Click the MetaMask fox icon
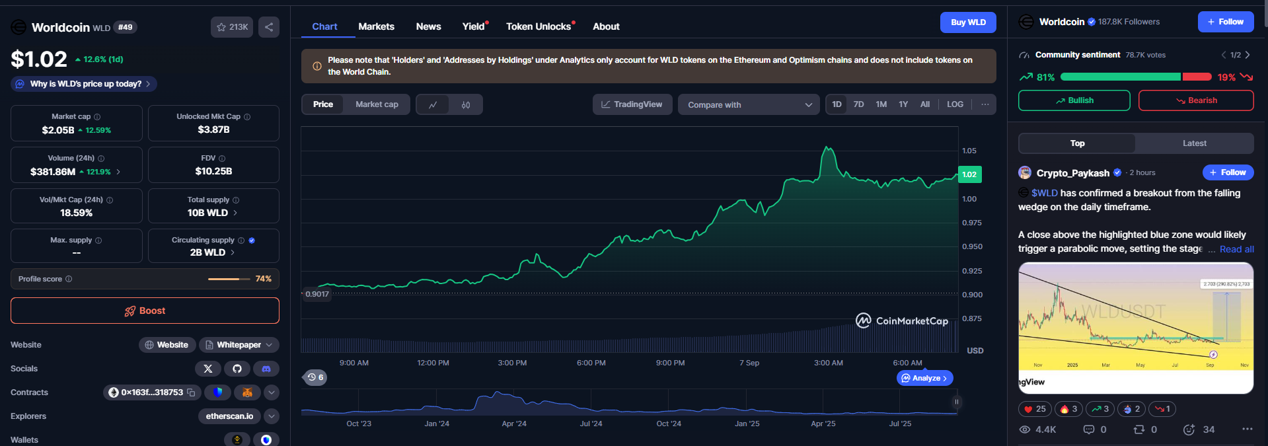 (x=247, y=392)
